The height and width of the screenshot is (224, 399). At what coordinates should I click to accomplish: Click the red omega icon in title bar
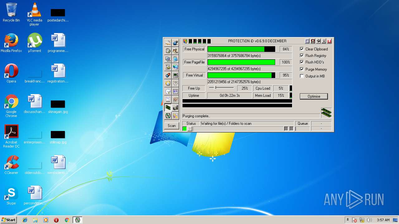pyautogui.click(x=313, y=41)
